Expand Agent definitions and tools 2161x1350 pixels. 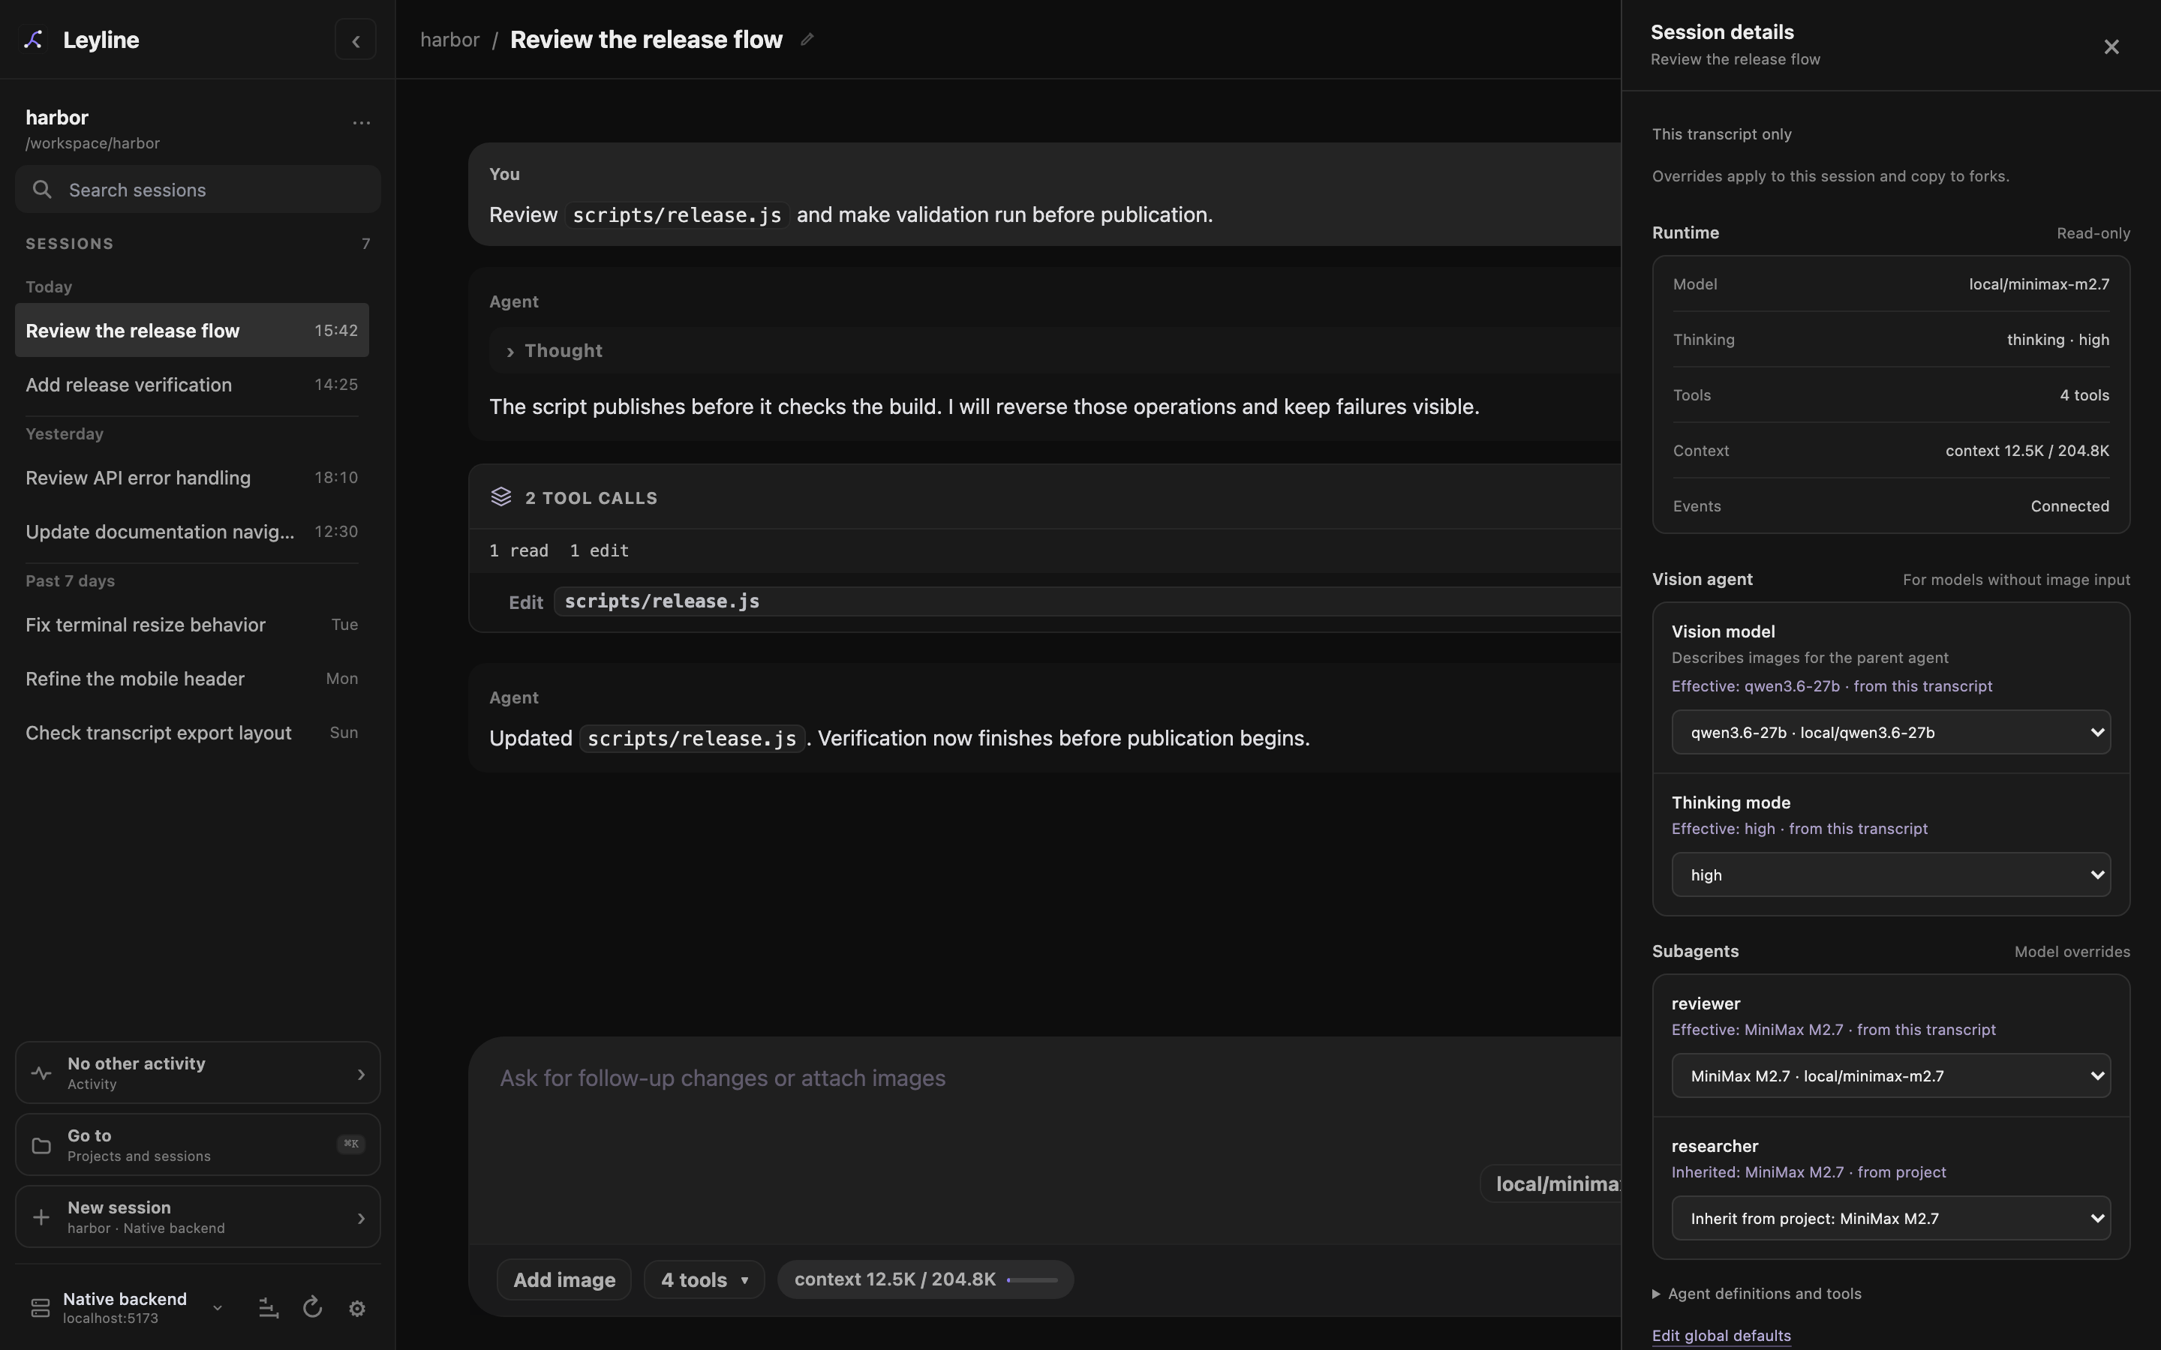pos(1757,1294)
